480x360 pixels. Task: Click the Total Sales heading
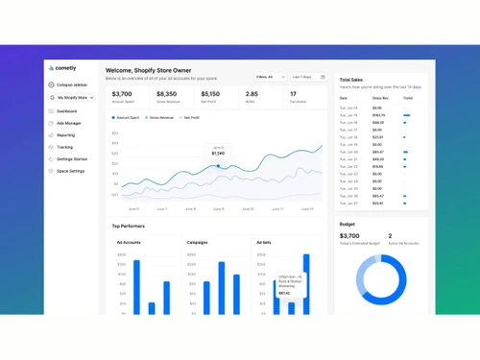pos(351,80)
